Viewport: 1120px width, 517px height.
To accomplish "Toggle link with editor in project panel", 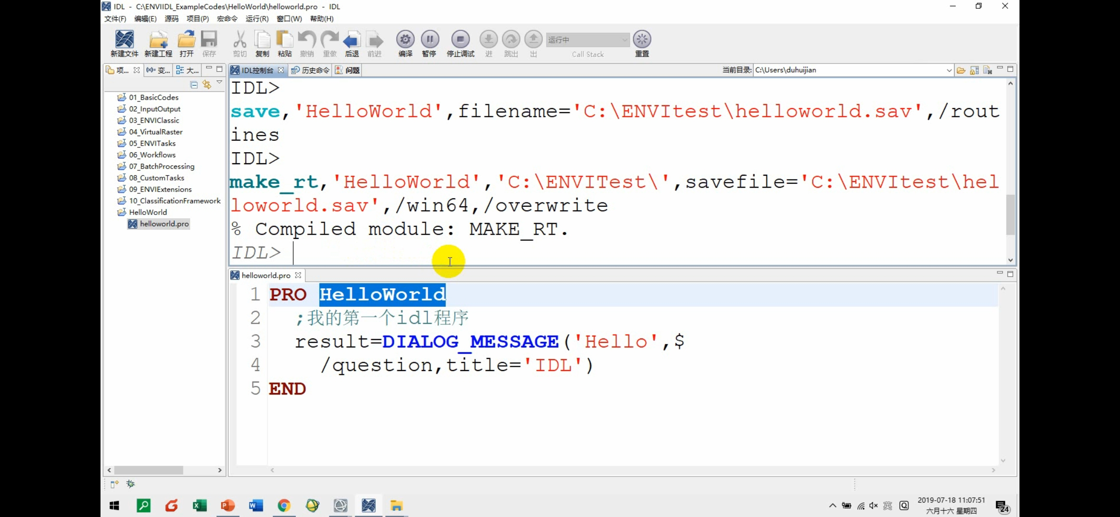I will click(207, 85).
